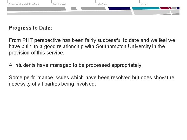Click the sentence All students have managed

(x=76, y=65)
